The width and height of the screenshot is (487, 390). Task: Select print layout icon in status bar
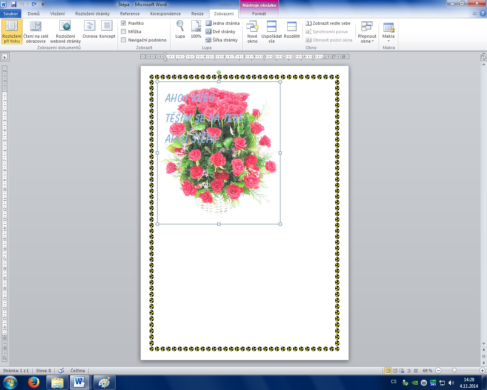click(388, 371)
